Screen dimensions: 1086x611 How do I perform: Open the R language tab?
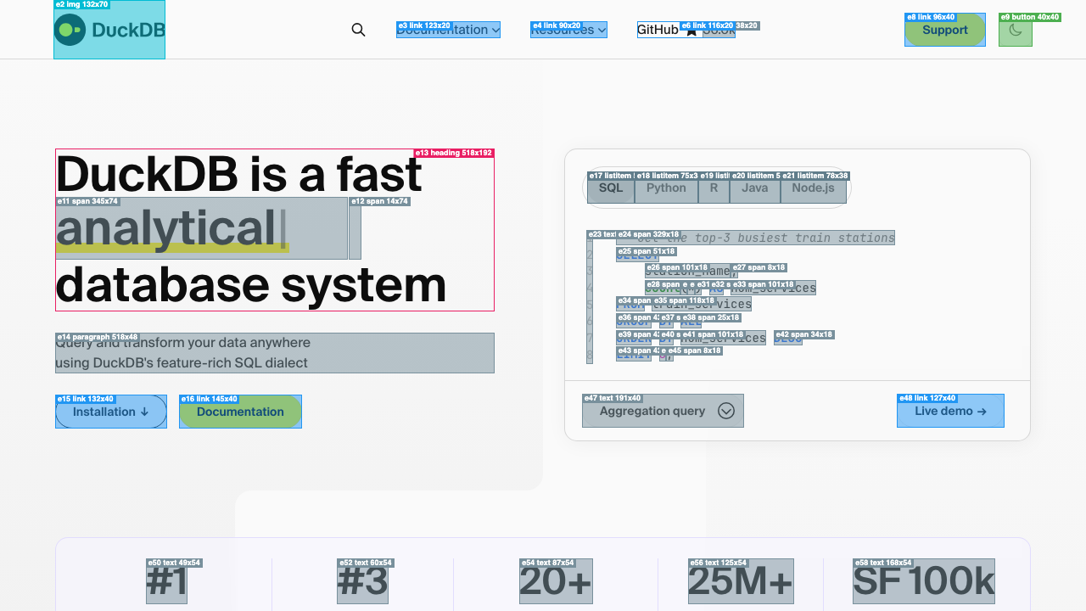714,188
